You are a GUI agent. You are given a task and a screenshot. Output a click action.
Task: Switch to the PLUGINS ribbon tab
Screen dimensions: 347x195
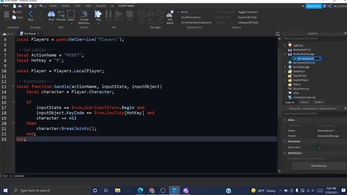tap(101, 6)
